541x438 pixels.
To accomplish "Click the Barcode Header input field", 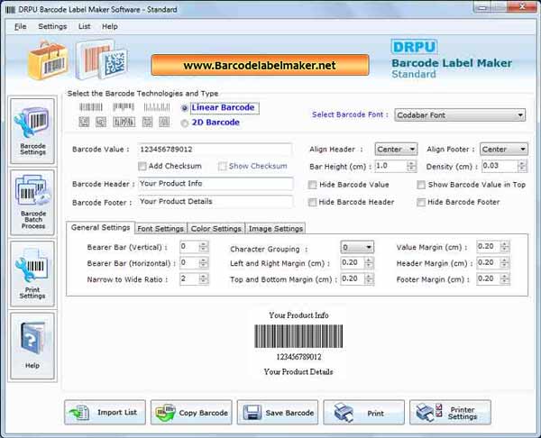I will [x=215, y=184].
